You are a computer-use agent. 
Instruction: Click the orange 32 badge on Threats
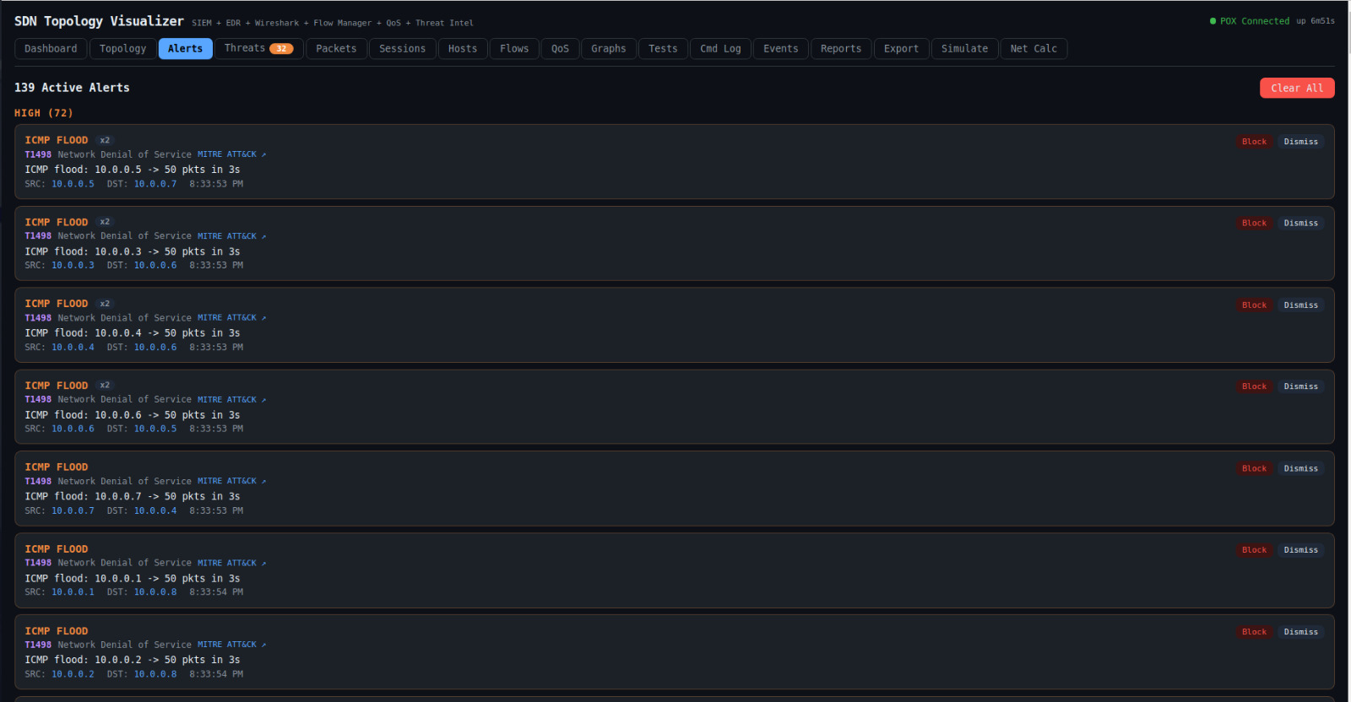pyautogui.click(x=281, y=49)
